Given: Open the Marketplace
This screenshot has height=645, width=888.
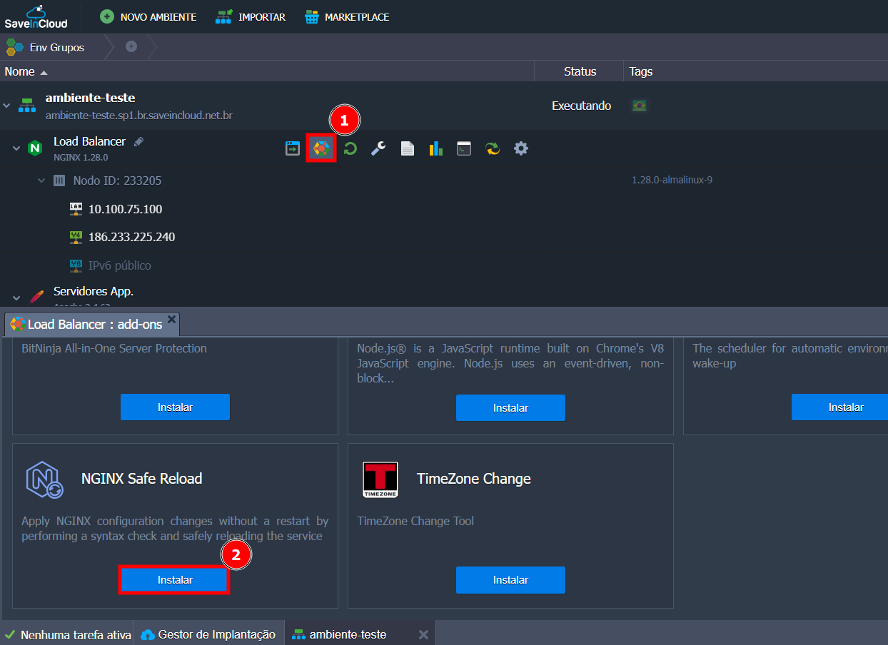Looking at the screenshot, I should pos(347,17).
